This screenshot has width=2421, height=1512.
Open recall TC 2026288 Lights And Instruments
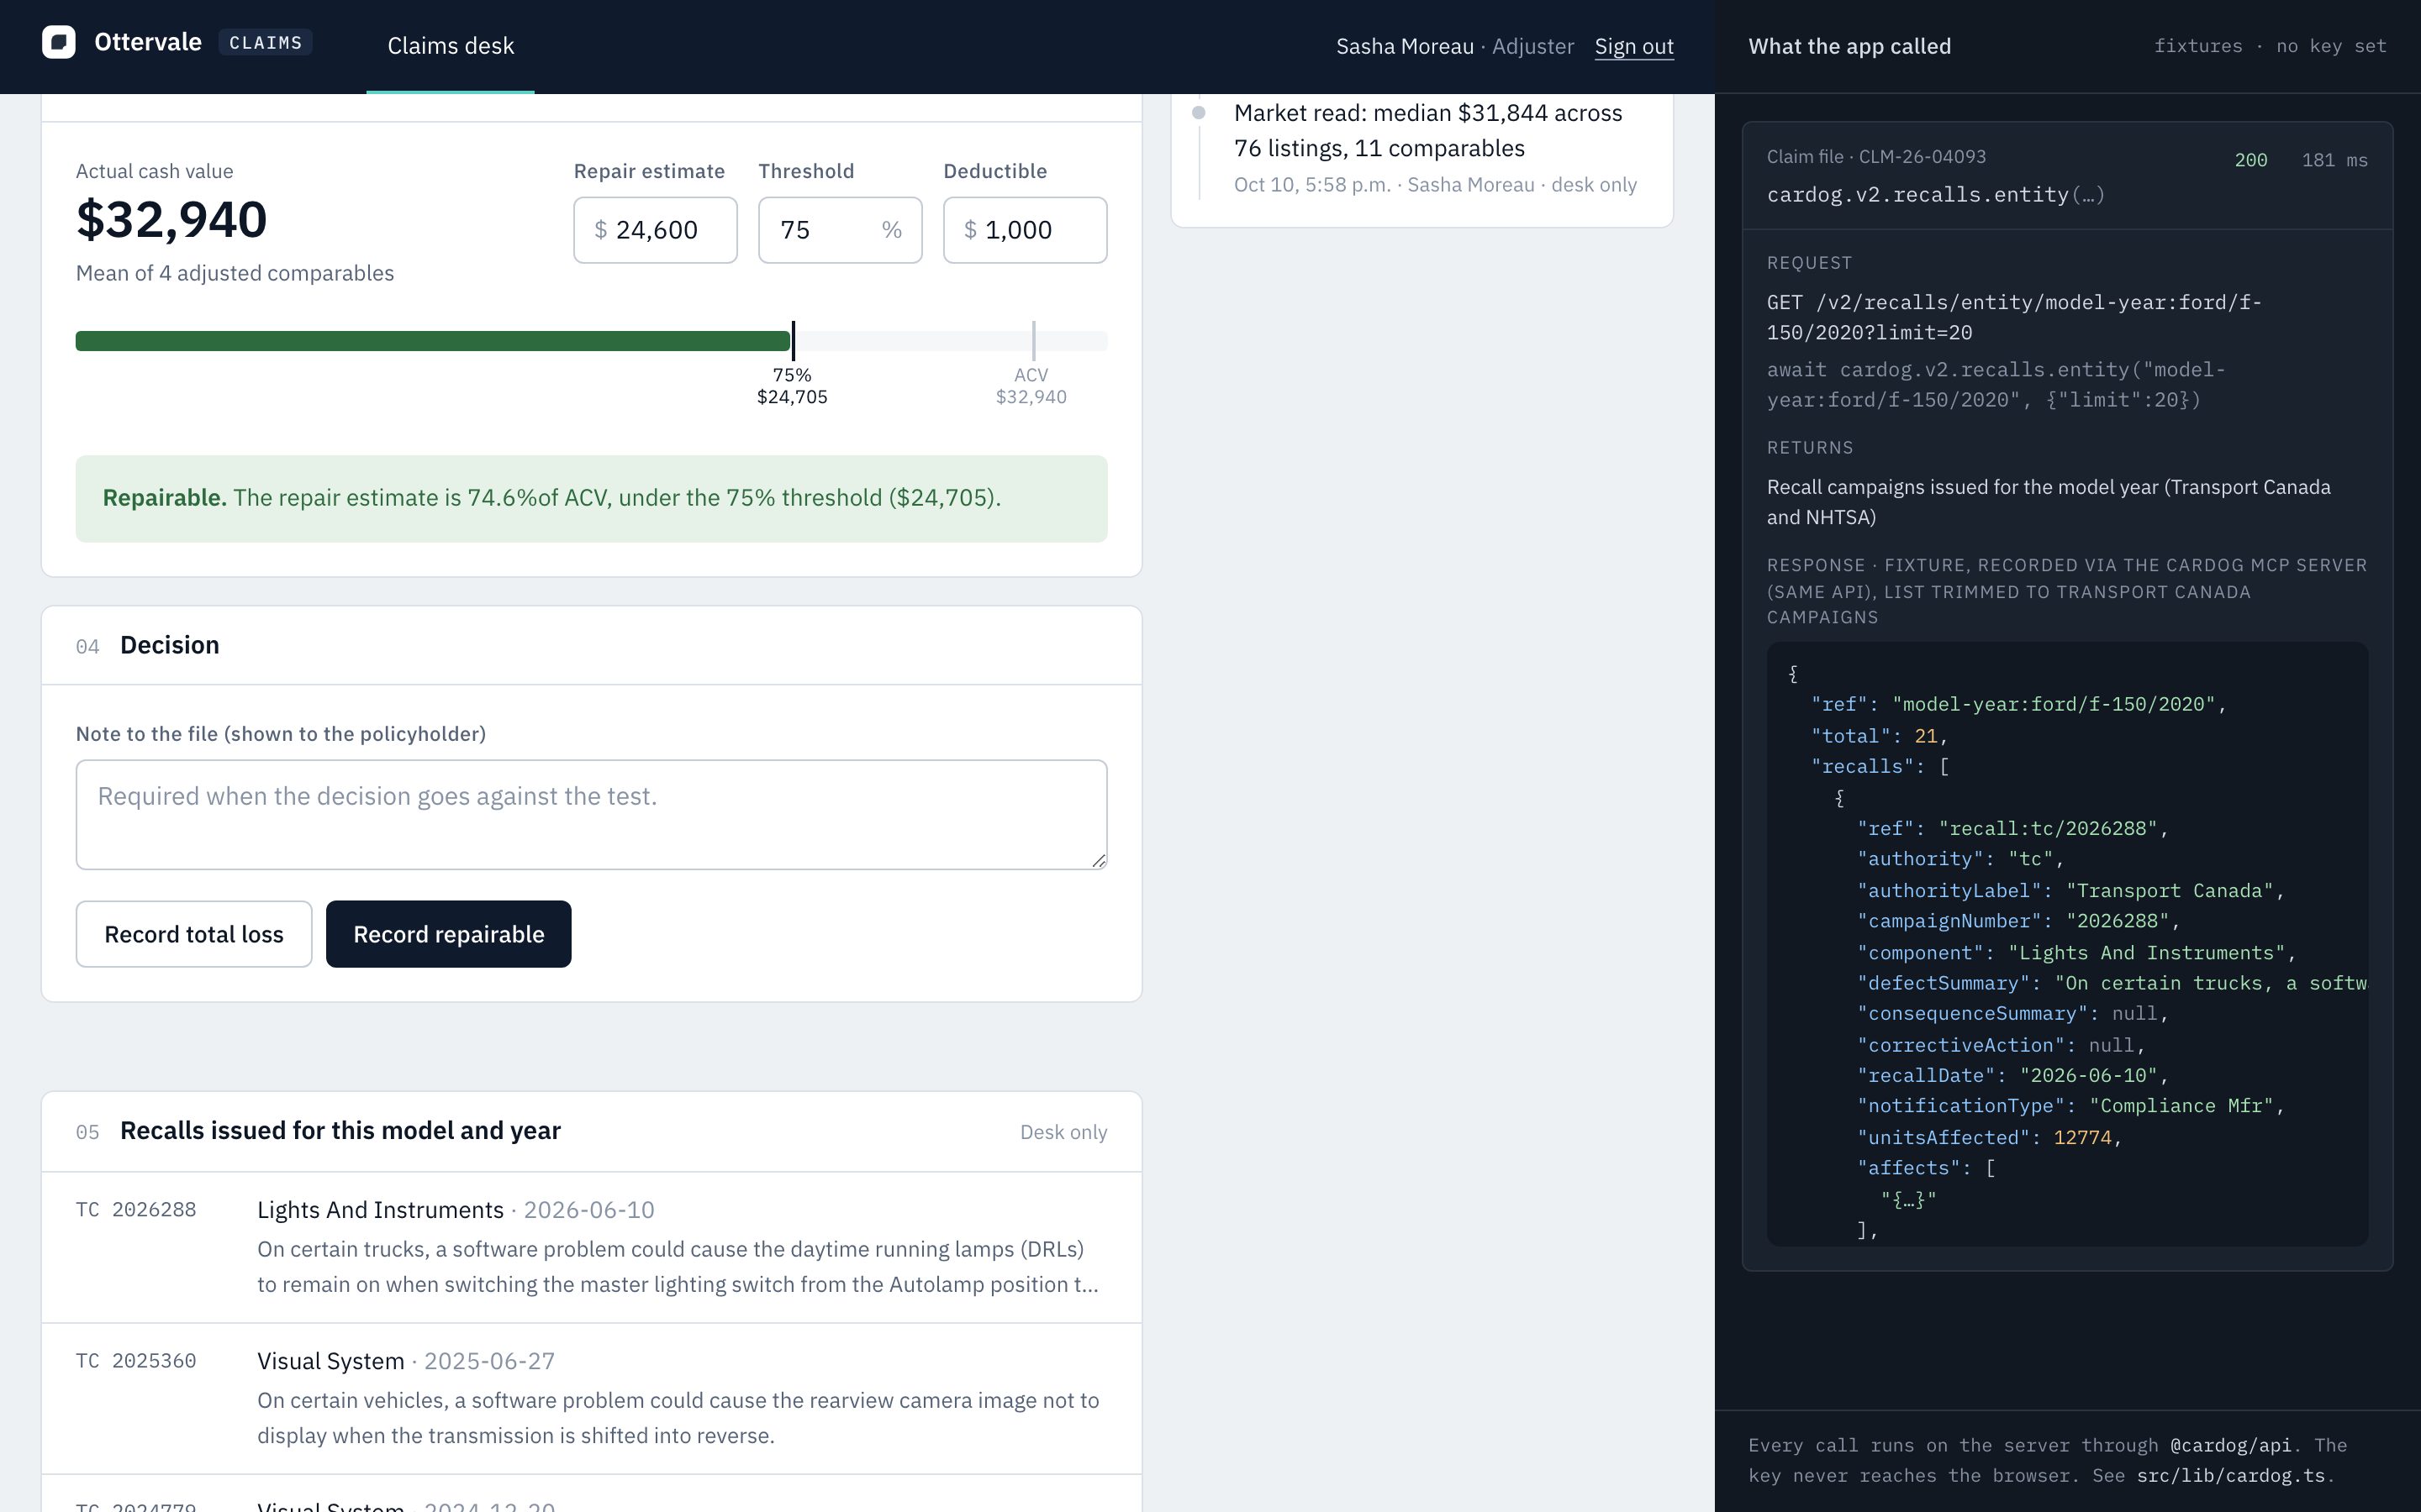591,1247
